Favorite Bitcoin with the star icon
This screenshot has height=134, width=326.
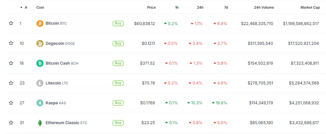pyautogui.click(x=11, y=23)
